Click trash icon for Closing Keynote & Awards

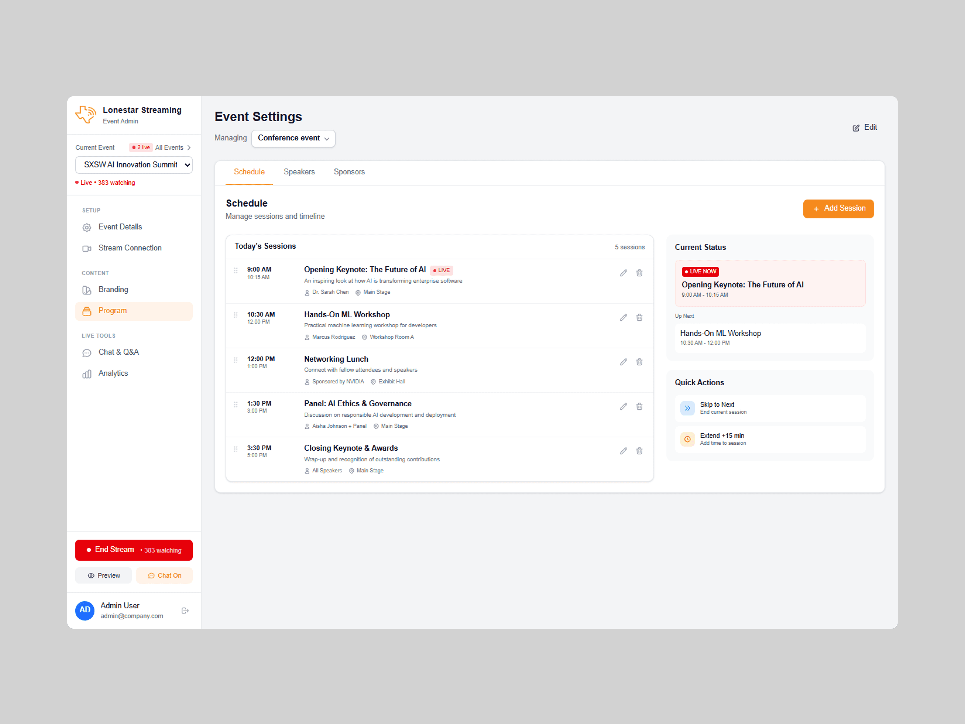pos(639,451)
